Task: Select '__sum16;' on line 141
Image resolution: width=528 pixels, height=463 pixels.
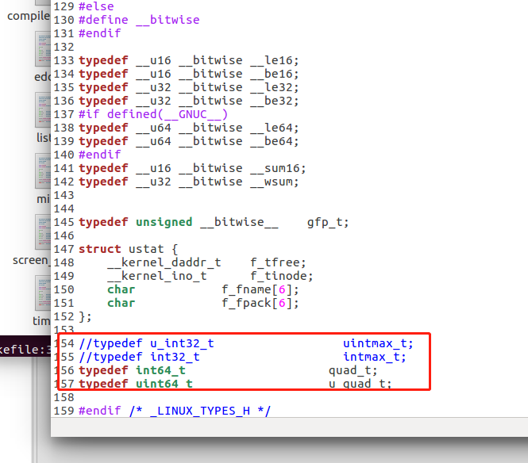Action: click(278, 168)
